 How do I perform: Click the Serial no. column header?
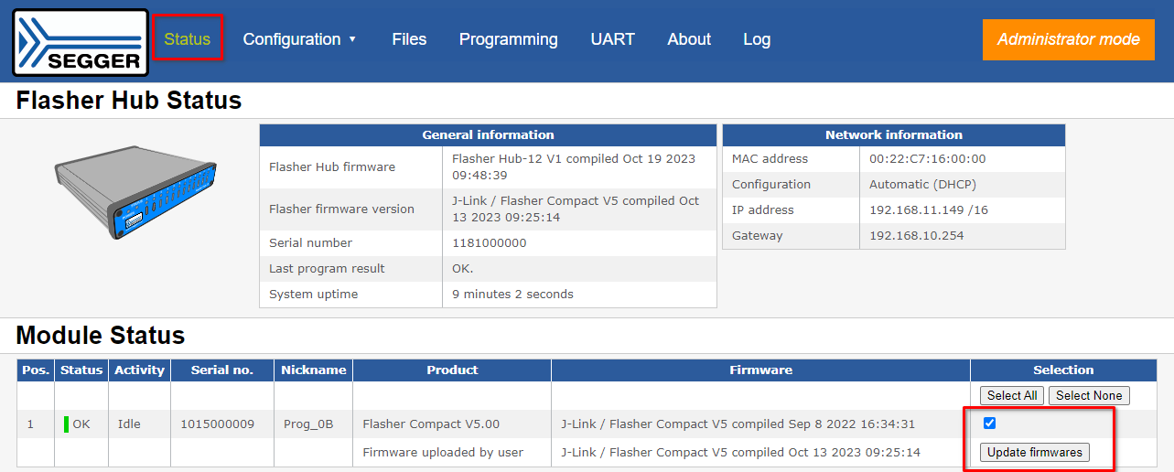(221, 370)
